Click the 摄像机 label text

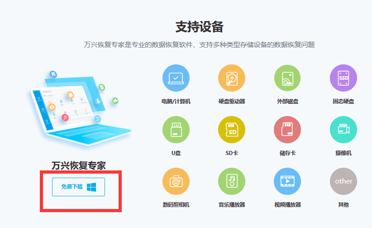(x=343, y=153)
